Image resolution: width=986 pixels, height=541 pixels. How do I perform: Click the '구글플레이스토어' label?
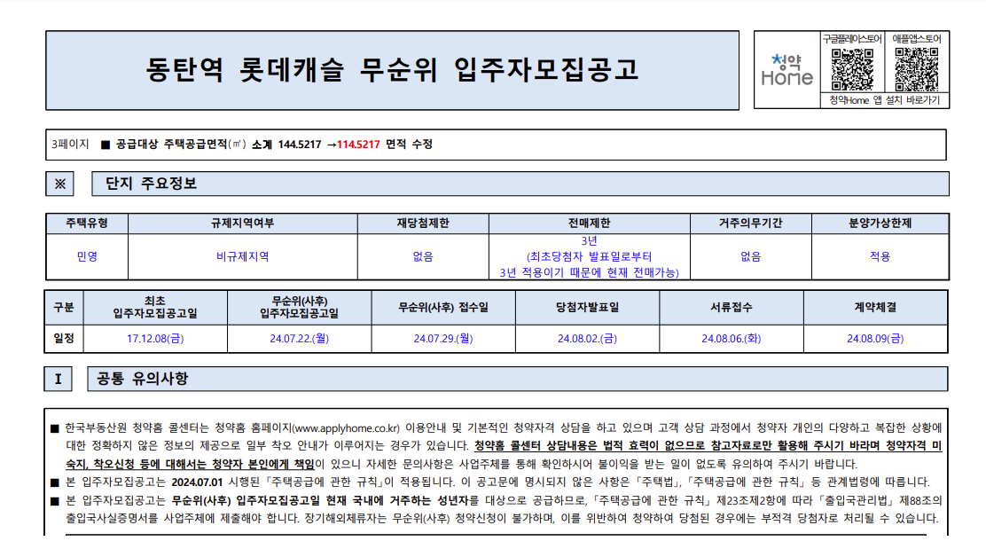[x=852, y=39]
